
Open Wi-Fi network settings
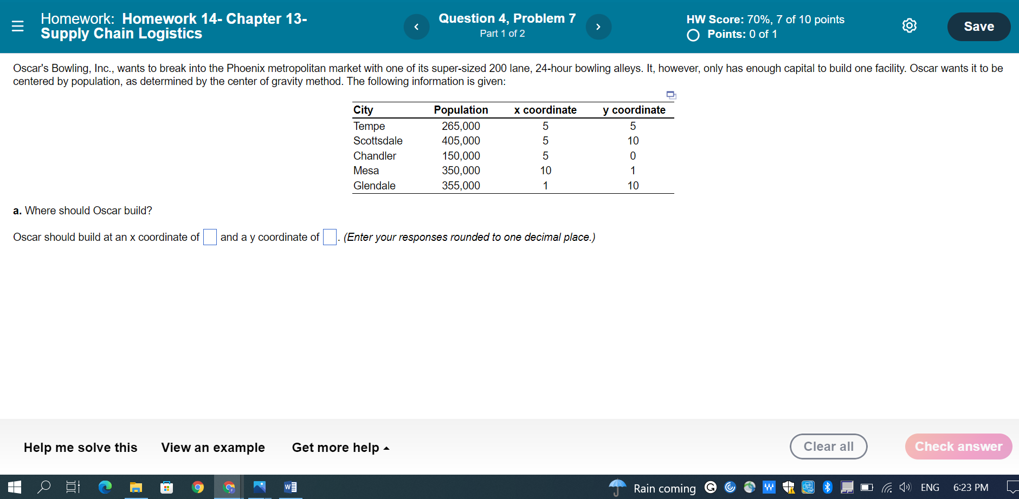[887, 487]
